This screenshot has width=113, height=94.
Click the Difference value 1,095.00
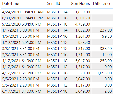[105, 73]
